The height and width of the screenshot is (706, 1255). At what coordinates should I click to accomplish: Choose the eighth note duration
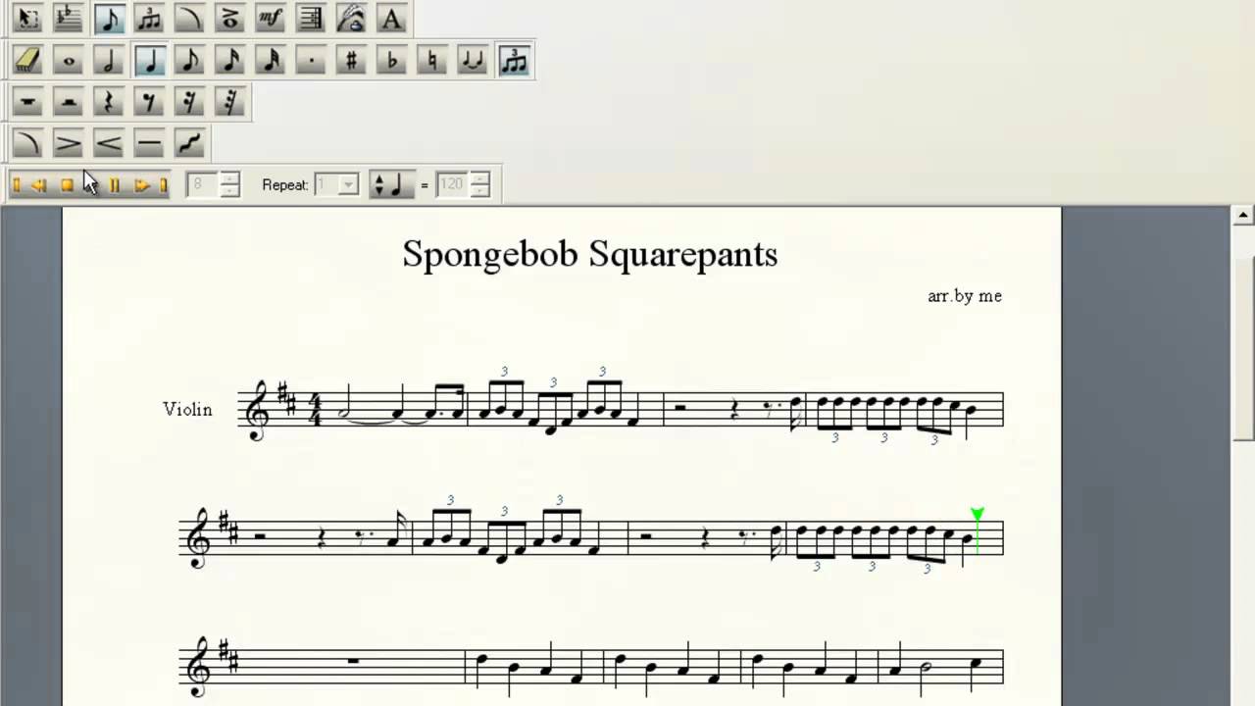pyautogui.click(x=189, y=61)
